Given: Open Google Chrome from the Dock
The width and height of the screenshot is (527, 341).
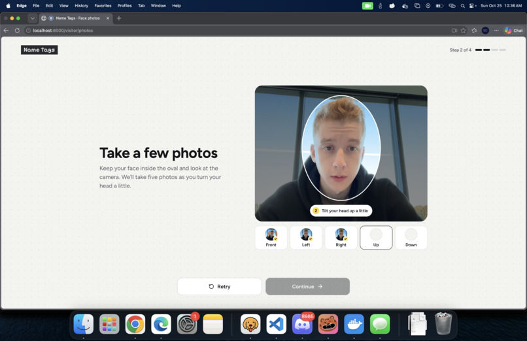Looking at the screenshot, I should pyautogui.click(x=135, y=324).
